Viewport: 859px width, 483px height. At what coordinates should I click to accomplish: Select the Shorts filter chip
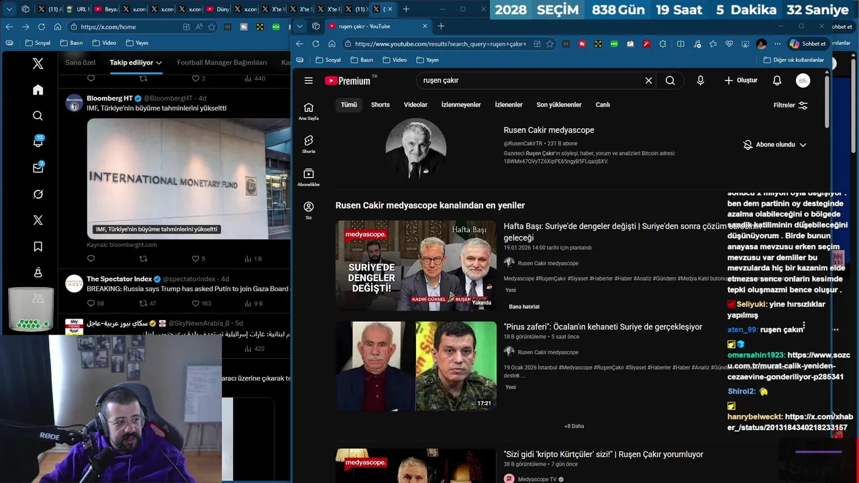tap(381, 105)
